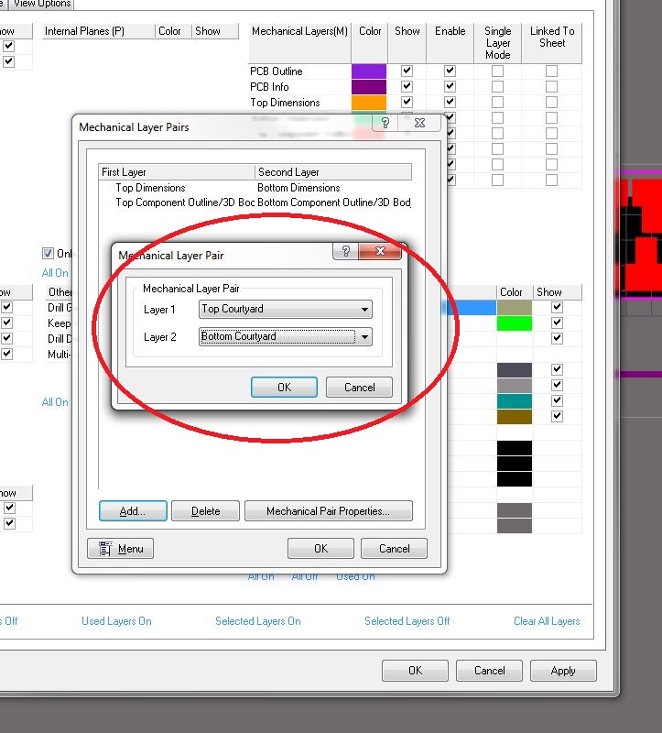Click the Apply button
Image resolution: width=662 pixels, height=733 pixels.
coord(563,671)
